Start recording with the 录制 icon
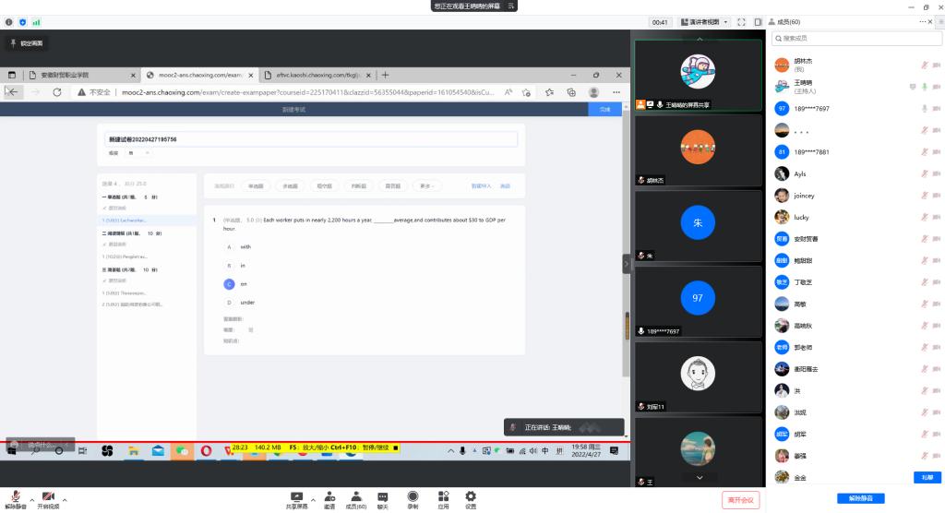 click(413, 496)
